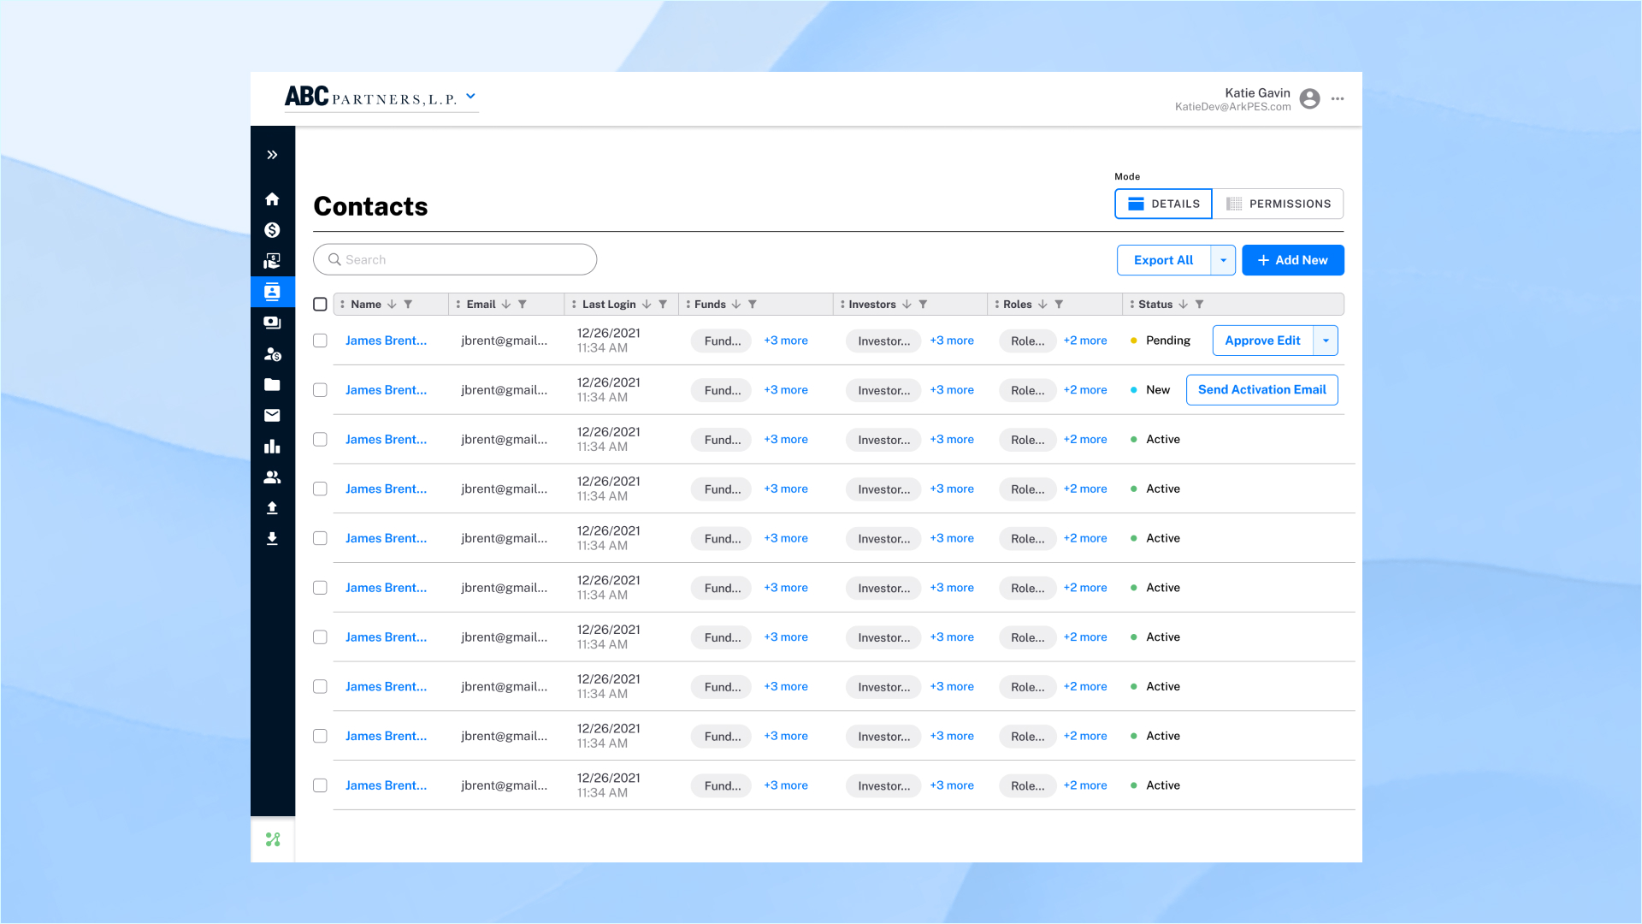Open the bar chart icon in sidebar
The height and width of the screenshot is (924, 1642).
[x=272, y=447]
